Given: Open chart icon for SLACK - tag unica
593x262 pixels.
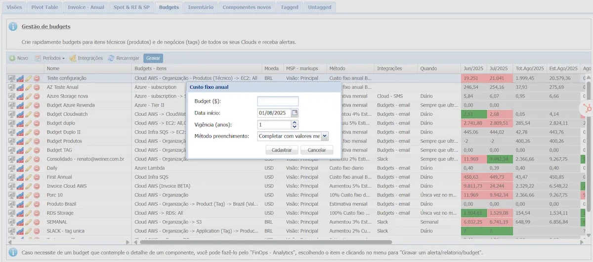Looking at the screenshot, I should tap(20, 230).
